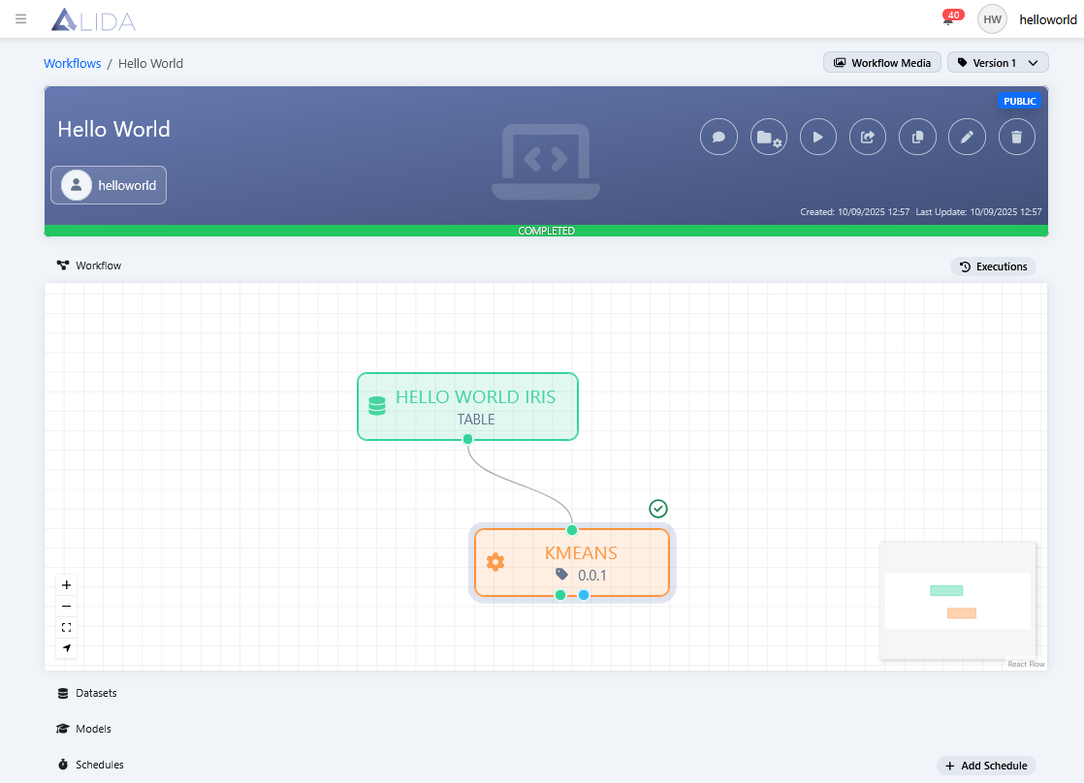Click the KMEANS top input handle

coord(572,530)
